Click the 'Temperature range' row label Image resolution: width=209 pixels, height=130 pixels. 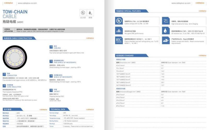pos(55,118)
